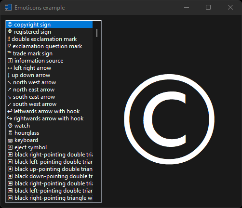Select the north west arrow item
This screenshot has height=208, width=242.
tap(50, 82)
